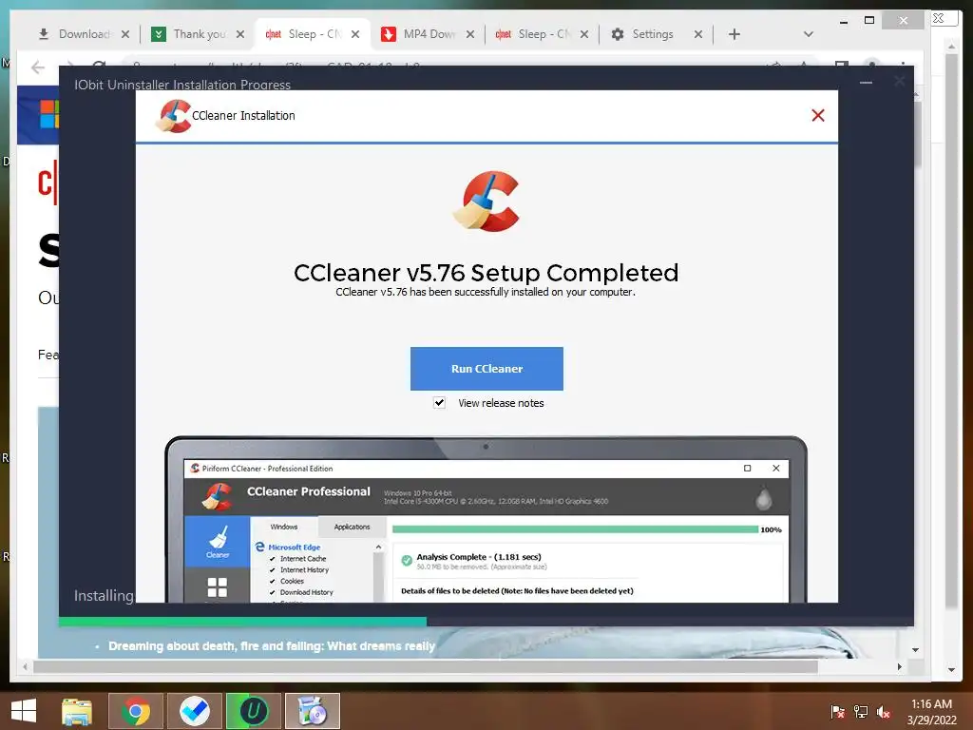This screenshot has width=973, height=730.
Task: Open a new Chrome tab with the plus button
Action: (x=735, y=34)
